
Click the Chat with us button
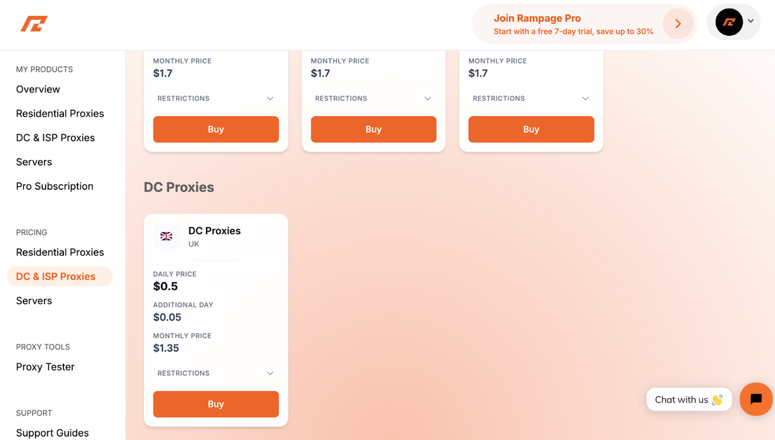[x=688, y=399]
